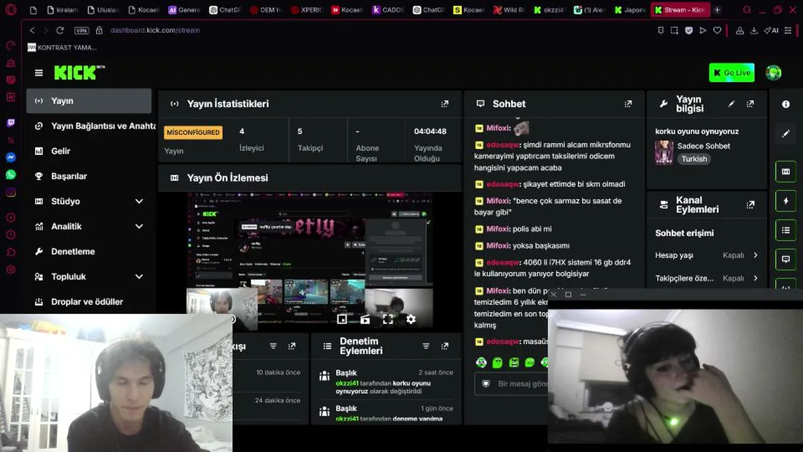Pop out the Yayın bilgisi panel
The width and height of the screenshot is (803, 452).
(x=750, y=104)
